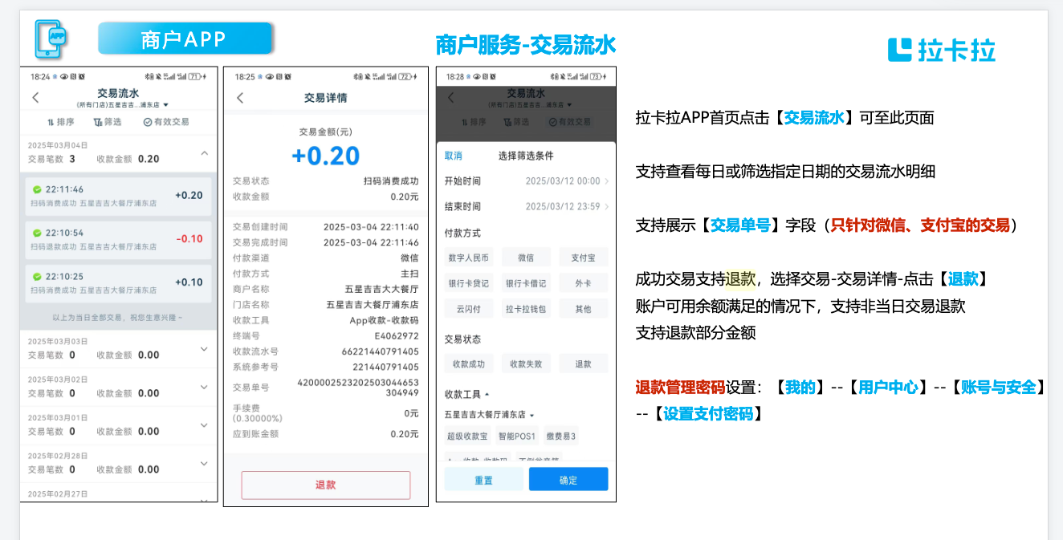Confirm the filter with the 确定 button
This screenshot has height=540, width=1063.
[568, 480]
